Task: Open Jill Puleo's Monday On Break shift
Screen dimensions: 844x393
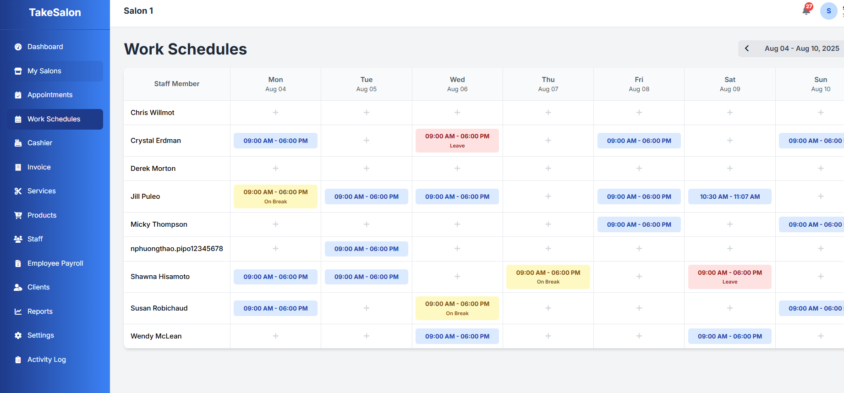Action: pos(275,196)
